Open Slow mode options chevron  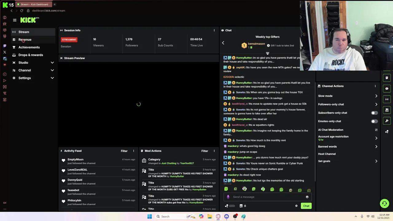pyautogui.click(x=376, y=96)
